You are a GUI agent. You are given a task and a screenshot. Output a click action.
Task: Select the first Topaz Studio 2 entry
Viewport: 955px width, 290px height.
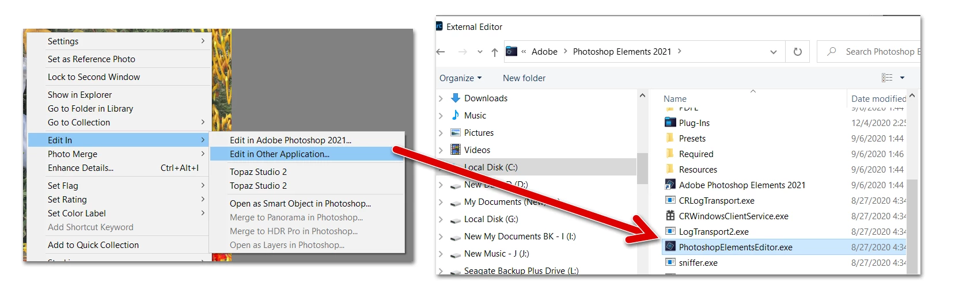[308, 172]
